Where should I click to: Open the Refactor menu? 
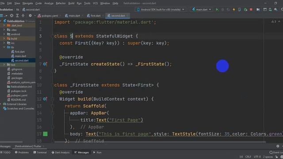(61, 3)
